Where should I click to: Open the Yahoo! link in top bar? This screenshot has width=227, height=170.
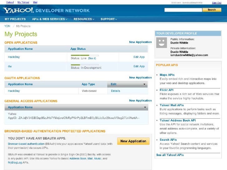click(10, 2)
